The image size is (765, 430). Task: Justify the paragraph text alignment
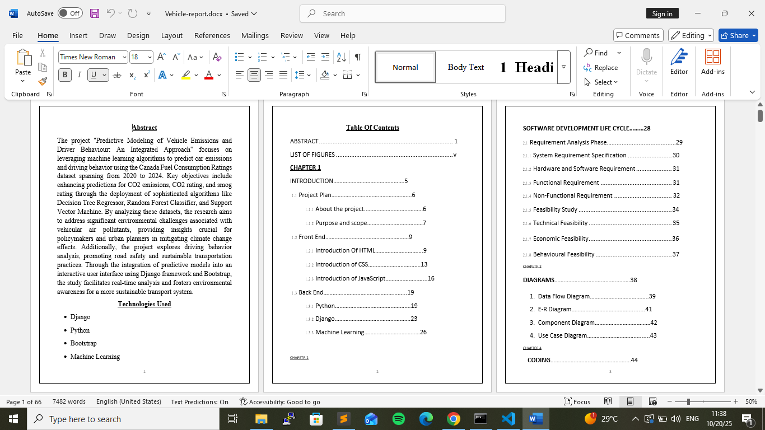coord(283,75)
